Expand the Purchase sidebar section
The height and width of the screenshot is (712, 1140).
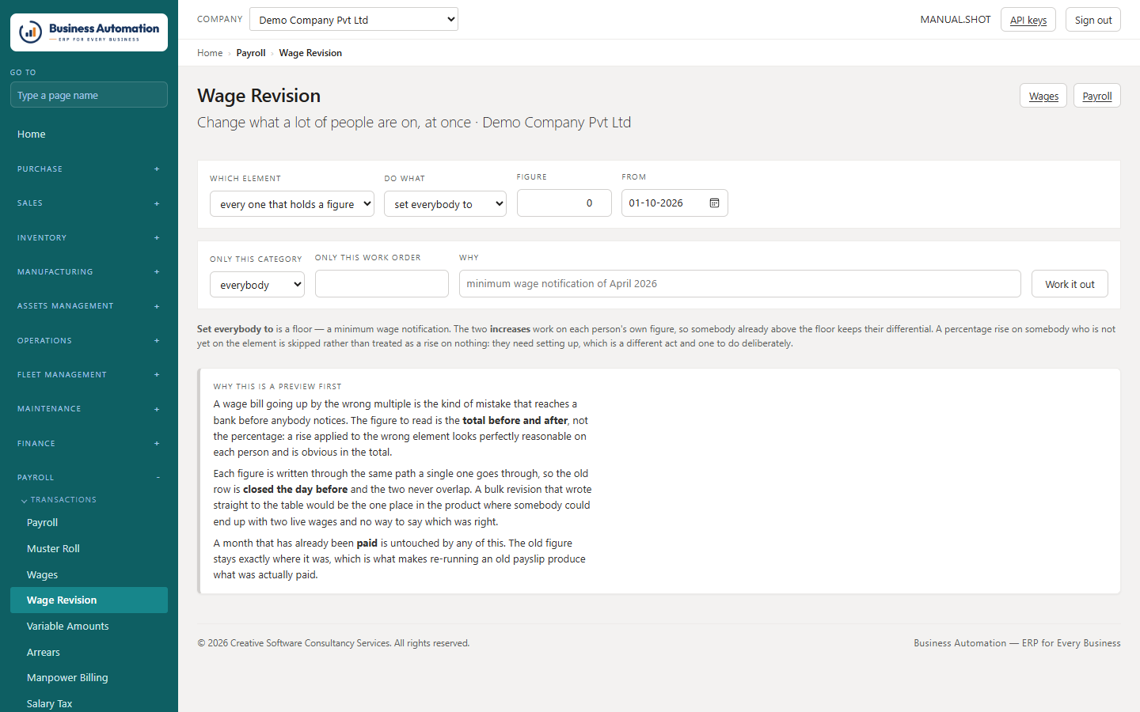89,169
